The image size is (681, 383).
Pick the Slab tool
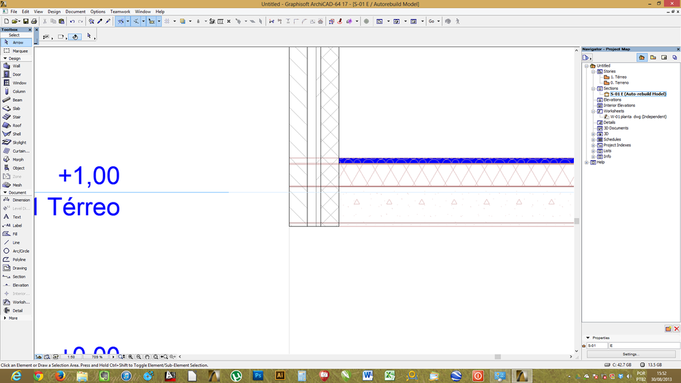(x=16, y=108)
